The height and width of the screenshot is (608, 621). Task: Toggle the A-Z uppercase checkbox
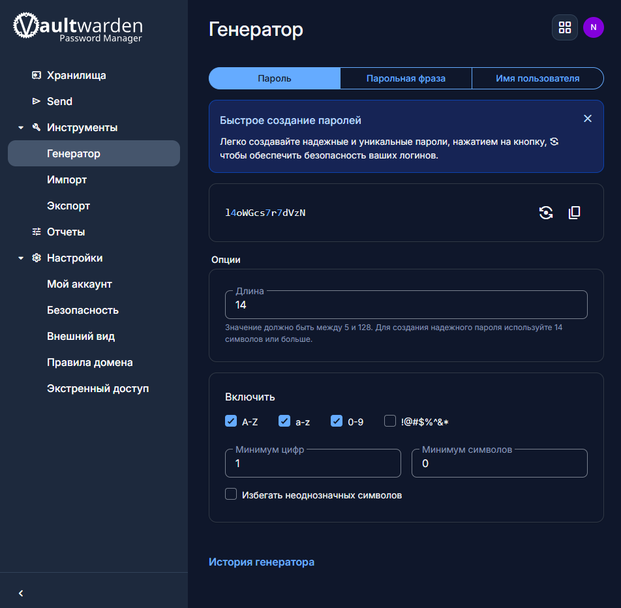(231, 421)
